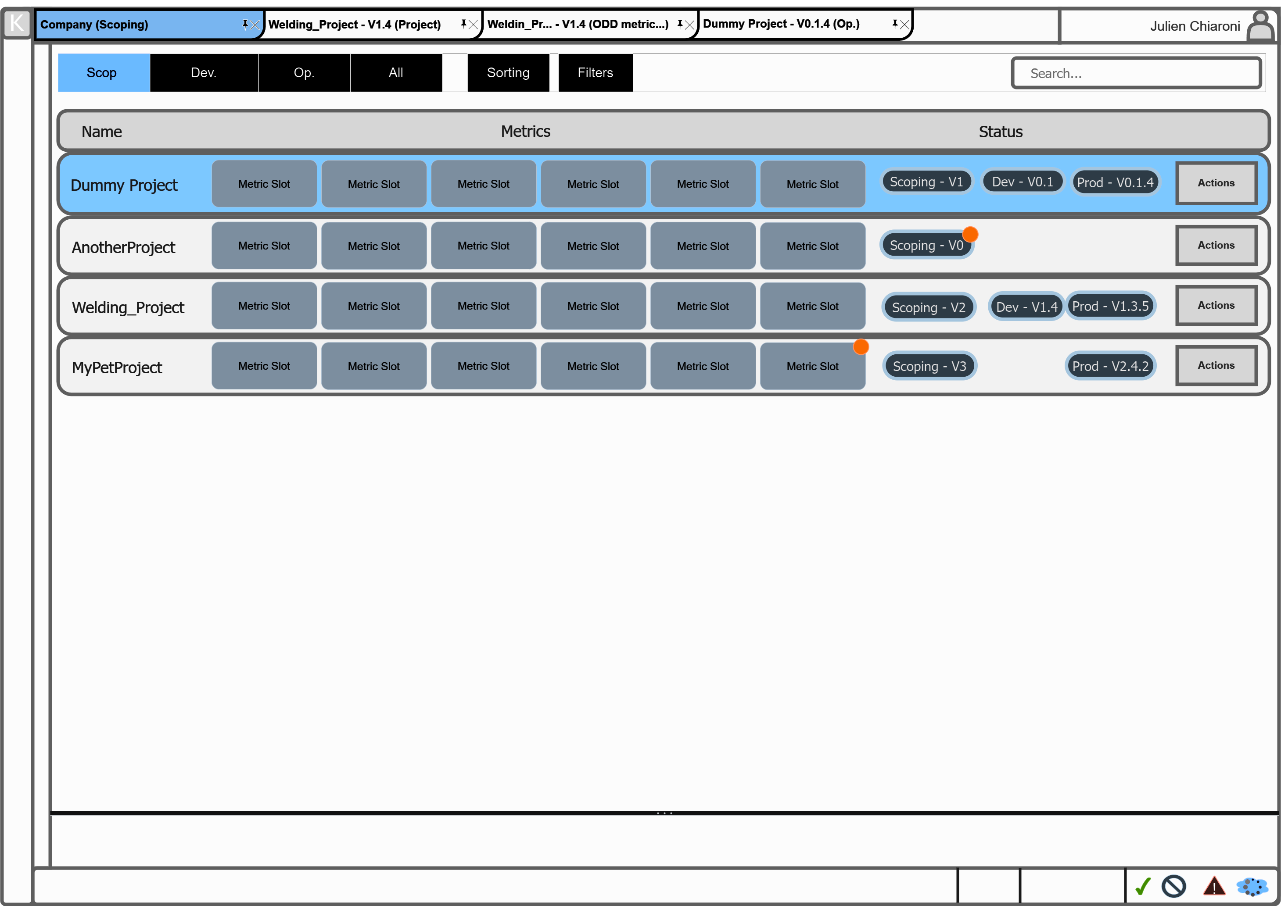This screenshot has width=1281, height=906.
Task: Switch to Welding_Project - V1.4 (Project) tab
Action: click(x=355, y=25)
